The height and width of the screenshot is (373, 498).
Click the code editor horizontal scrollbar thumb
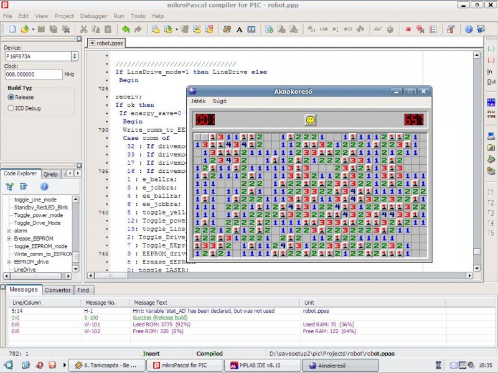(x=111, y=275)
